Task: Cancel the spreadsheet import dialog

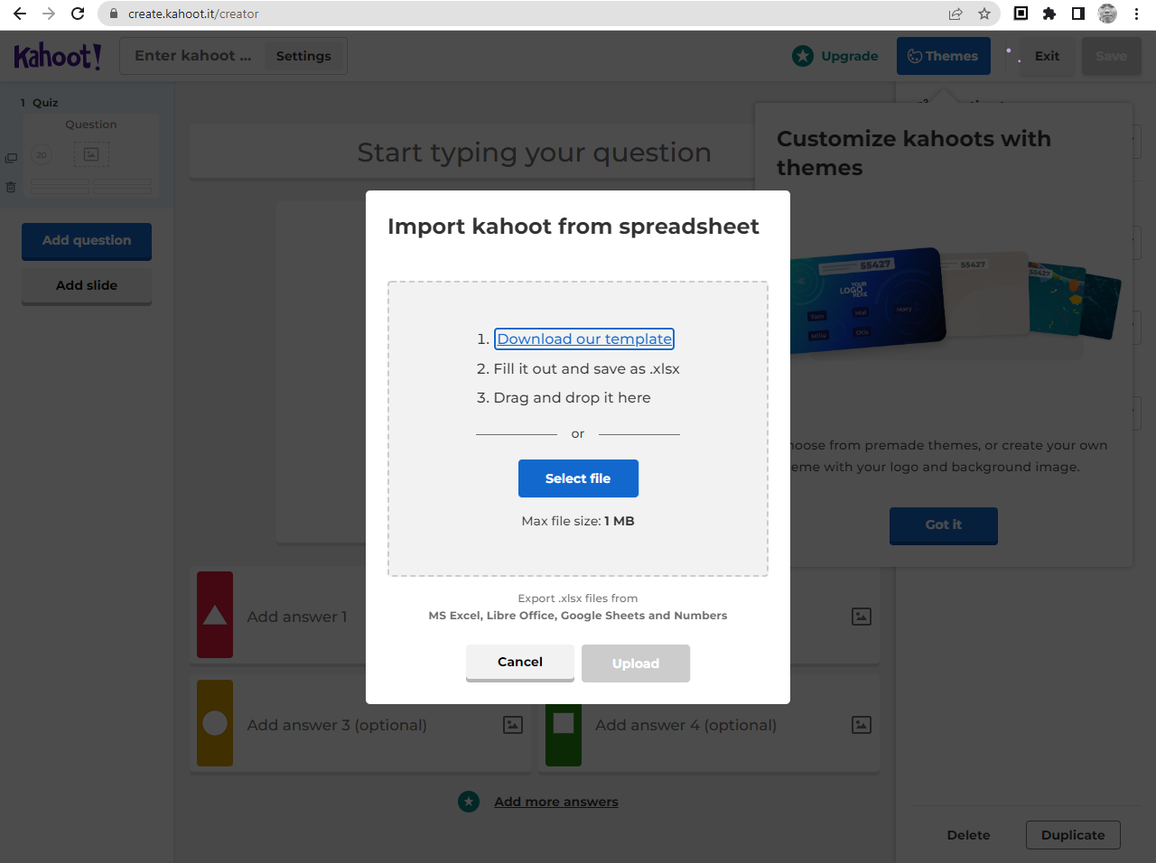Action: pos(520,663)
